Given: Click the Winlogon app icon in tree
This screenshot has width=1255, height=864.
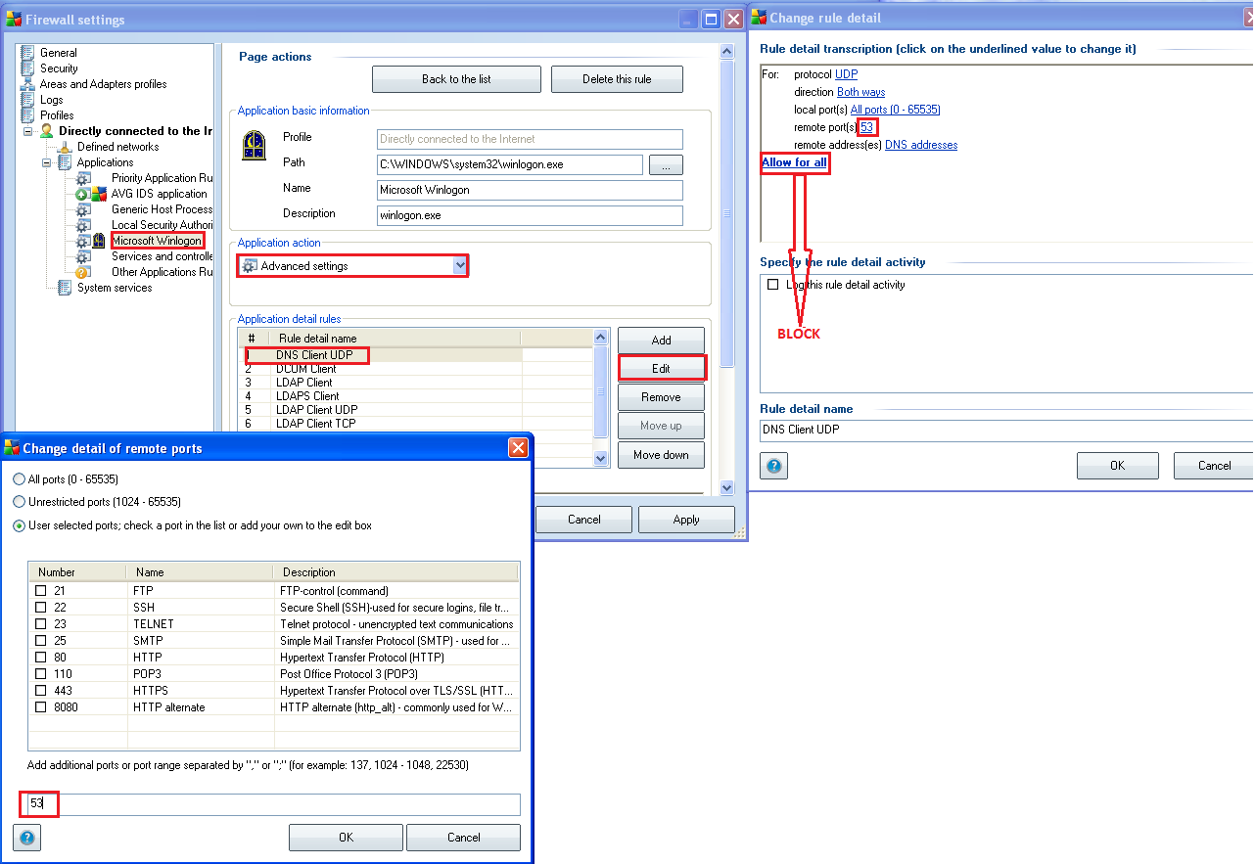Looking at the screenshot, I should coord(99,241).
